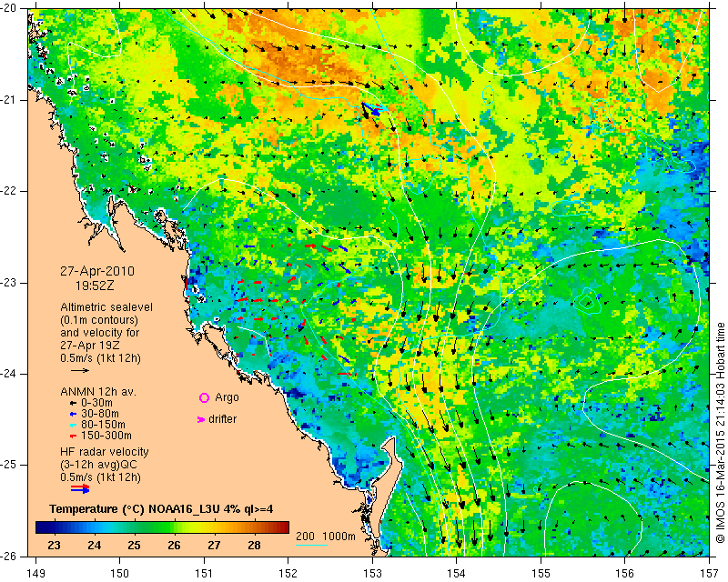The height and width of the screenshot is (582, 728).
Task: Click the Temperature NOAA16_L3U colorbar title
Action: [x=161, y=509]
